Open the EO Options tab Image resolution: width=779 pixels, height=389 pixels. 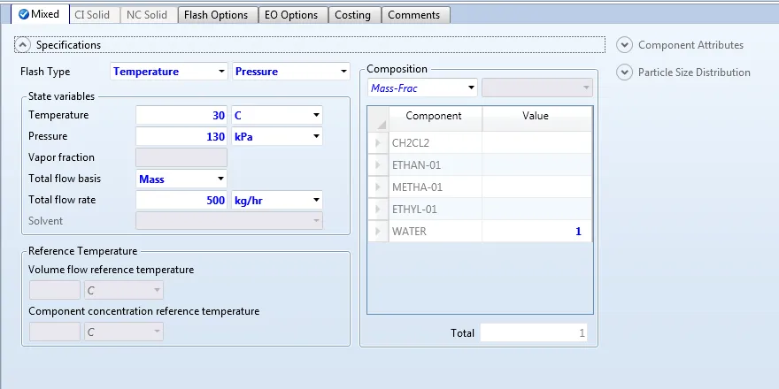click(291, 15)
